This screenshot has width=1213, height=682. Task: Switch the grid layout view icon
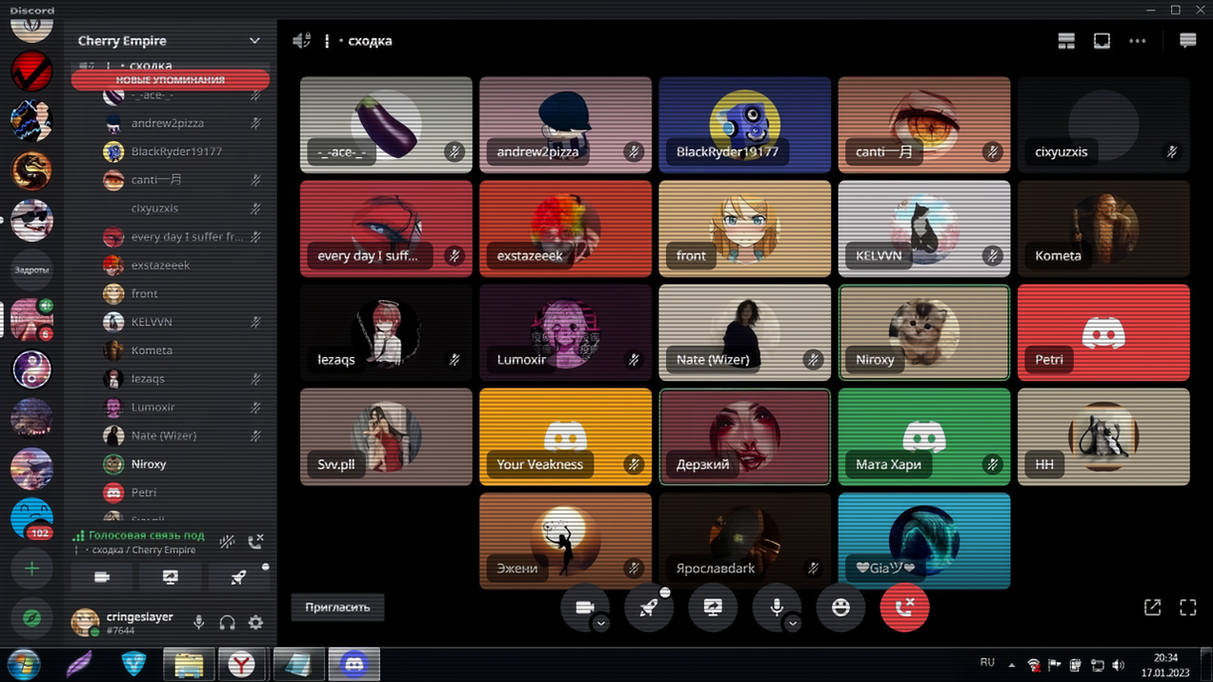tap(1066, 41)
